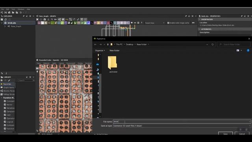Click the first pink node icon in node bar

(x=39, y=23)
